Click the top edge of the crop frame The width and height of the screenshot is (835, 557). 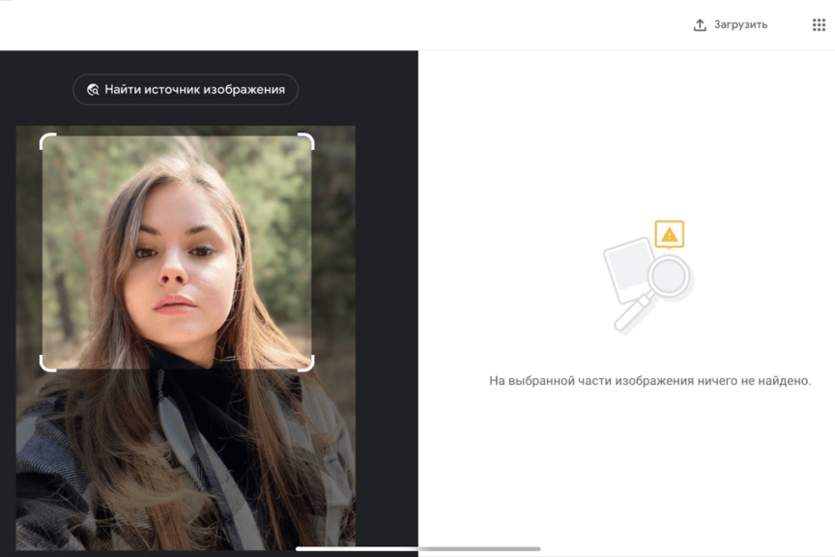(x=177, y=135)
